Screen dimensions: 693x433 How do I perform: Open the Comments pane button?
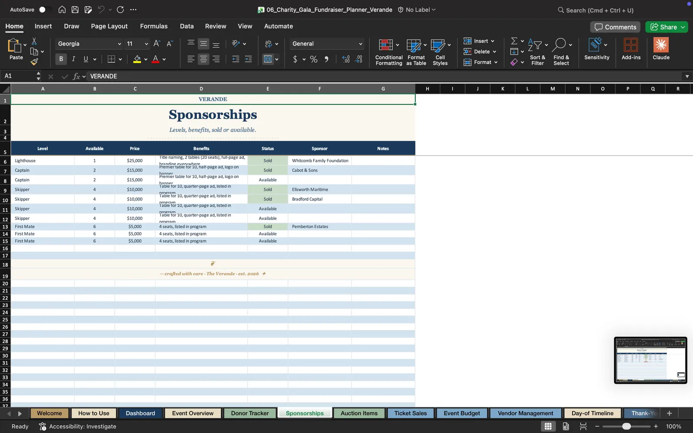[x=615, y=27]
